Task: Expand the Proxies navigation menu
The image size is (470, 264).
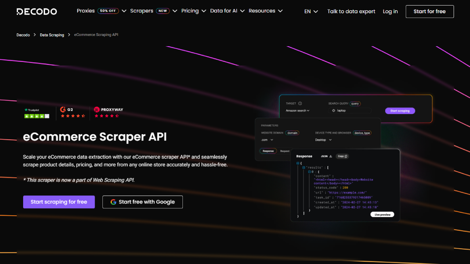Action: (x=124, y=11)
